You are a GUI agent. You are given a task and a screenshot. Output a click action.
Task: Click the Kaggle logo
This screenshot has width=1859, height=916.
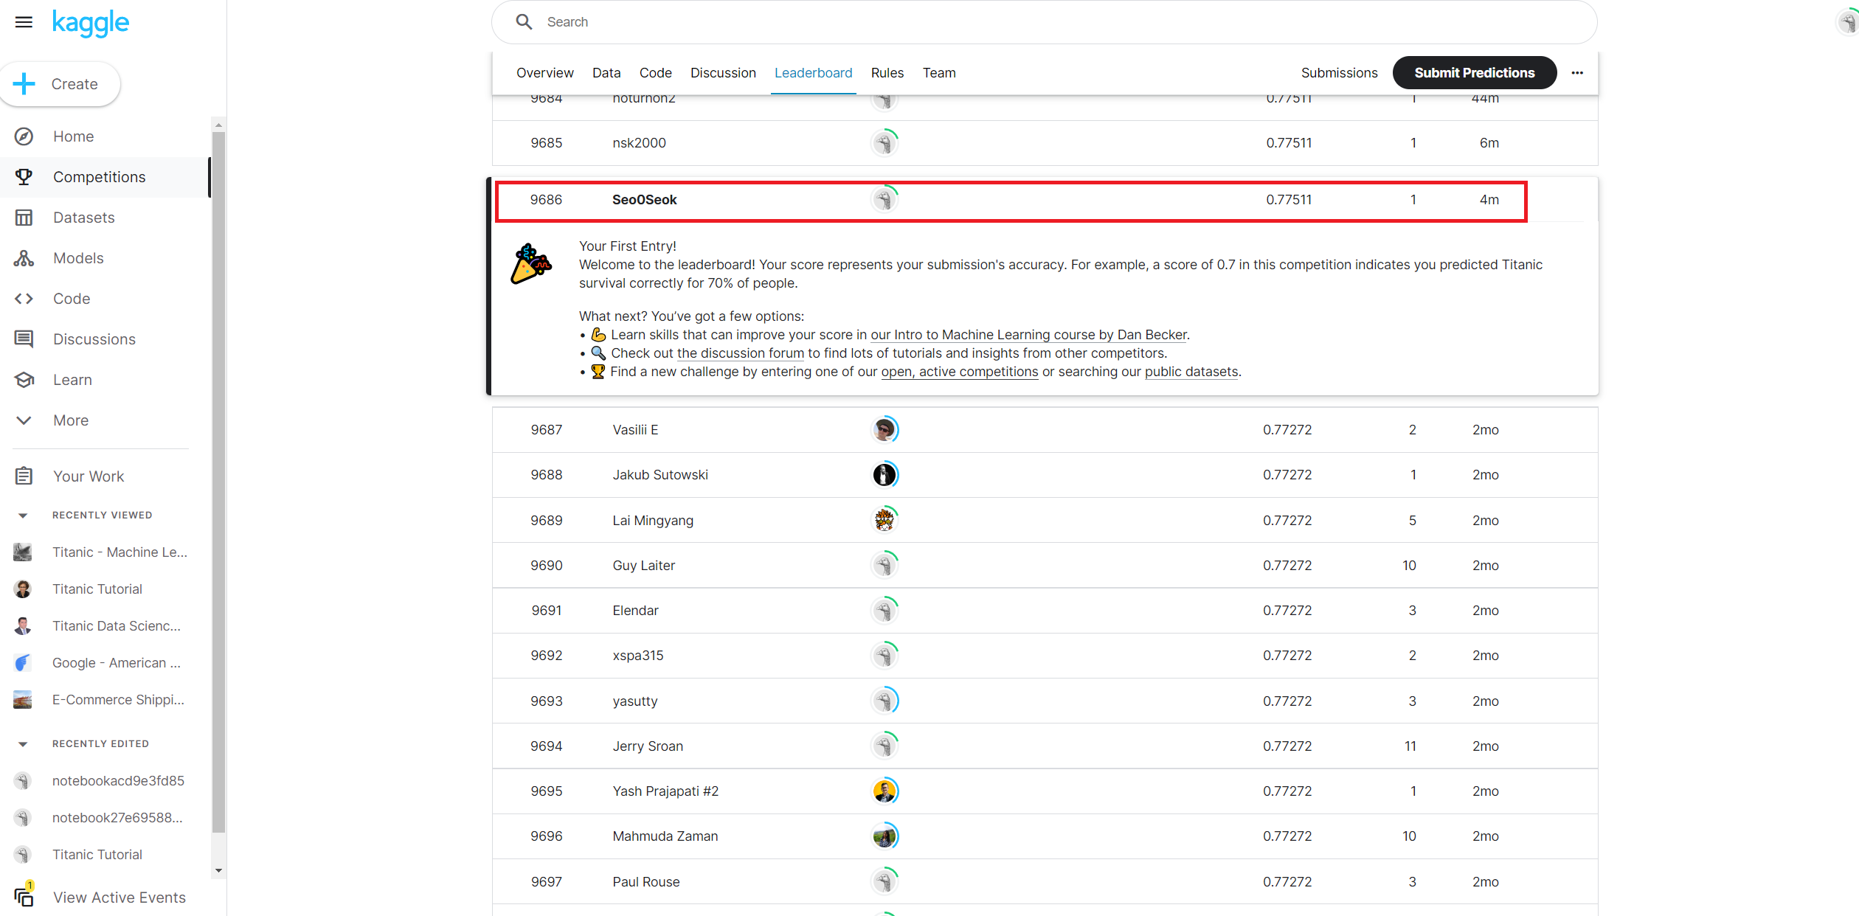tap(91, 23)
